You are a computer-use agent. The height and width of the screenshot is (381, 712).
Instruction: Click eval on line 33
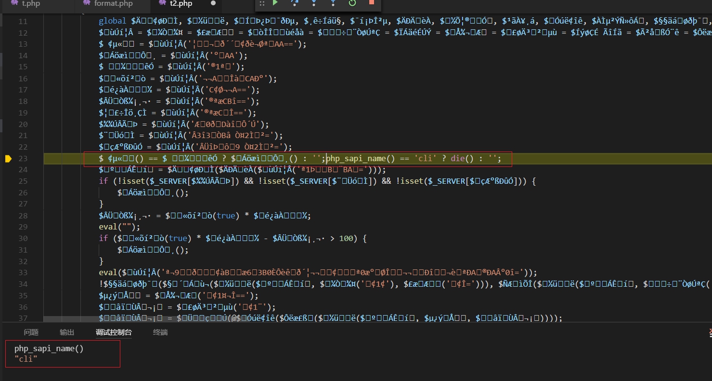pos(108,273)
